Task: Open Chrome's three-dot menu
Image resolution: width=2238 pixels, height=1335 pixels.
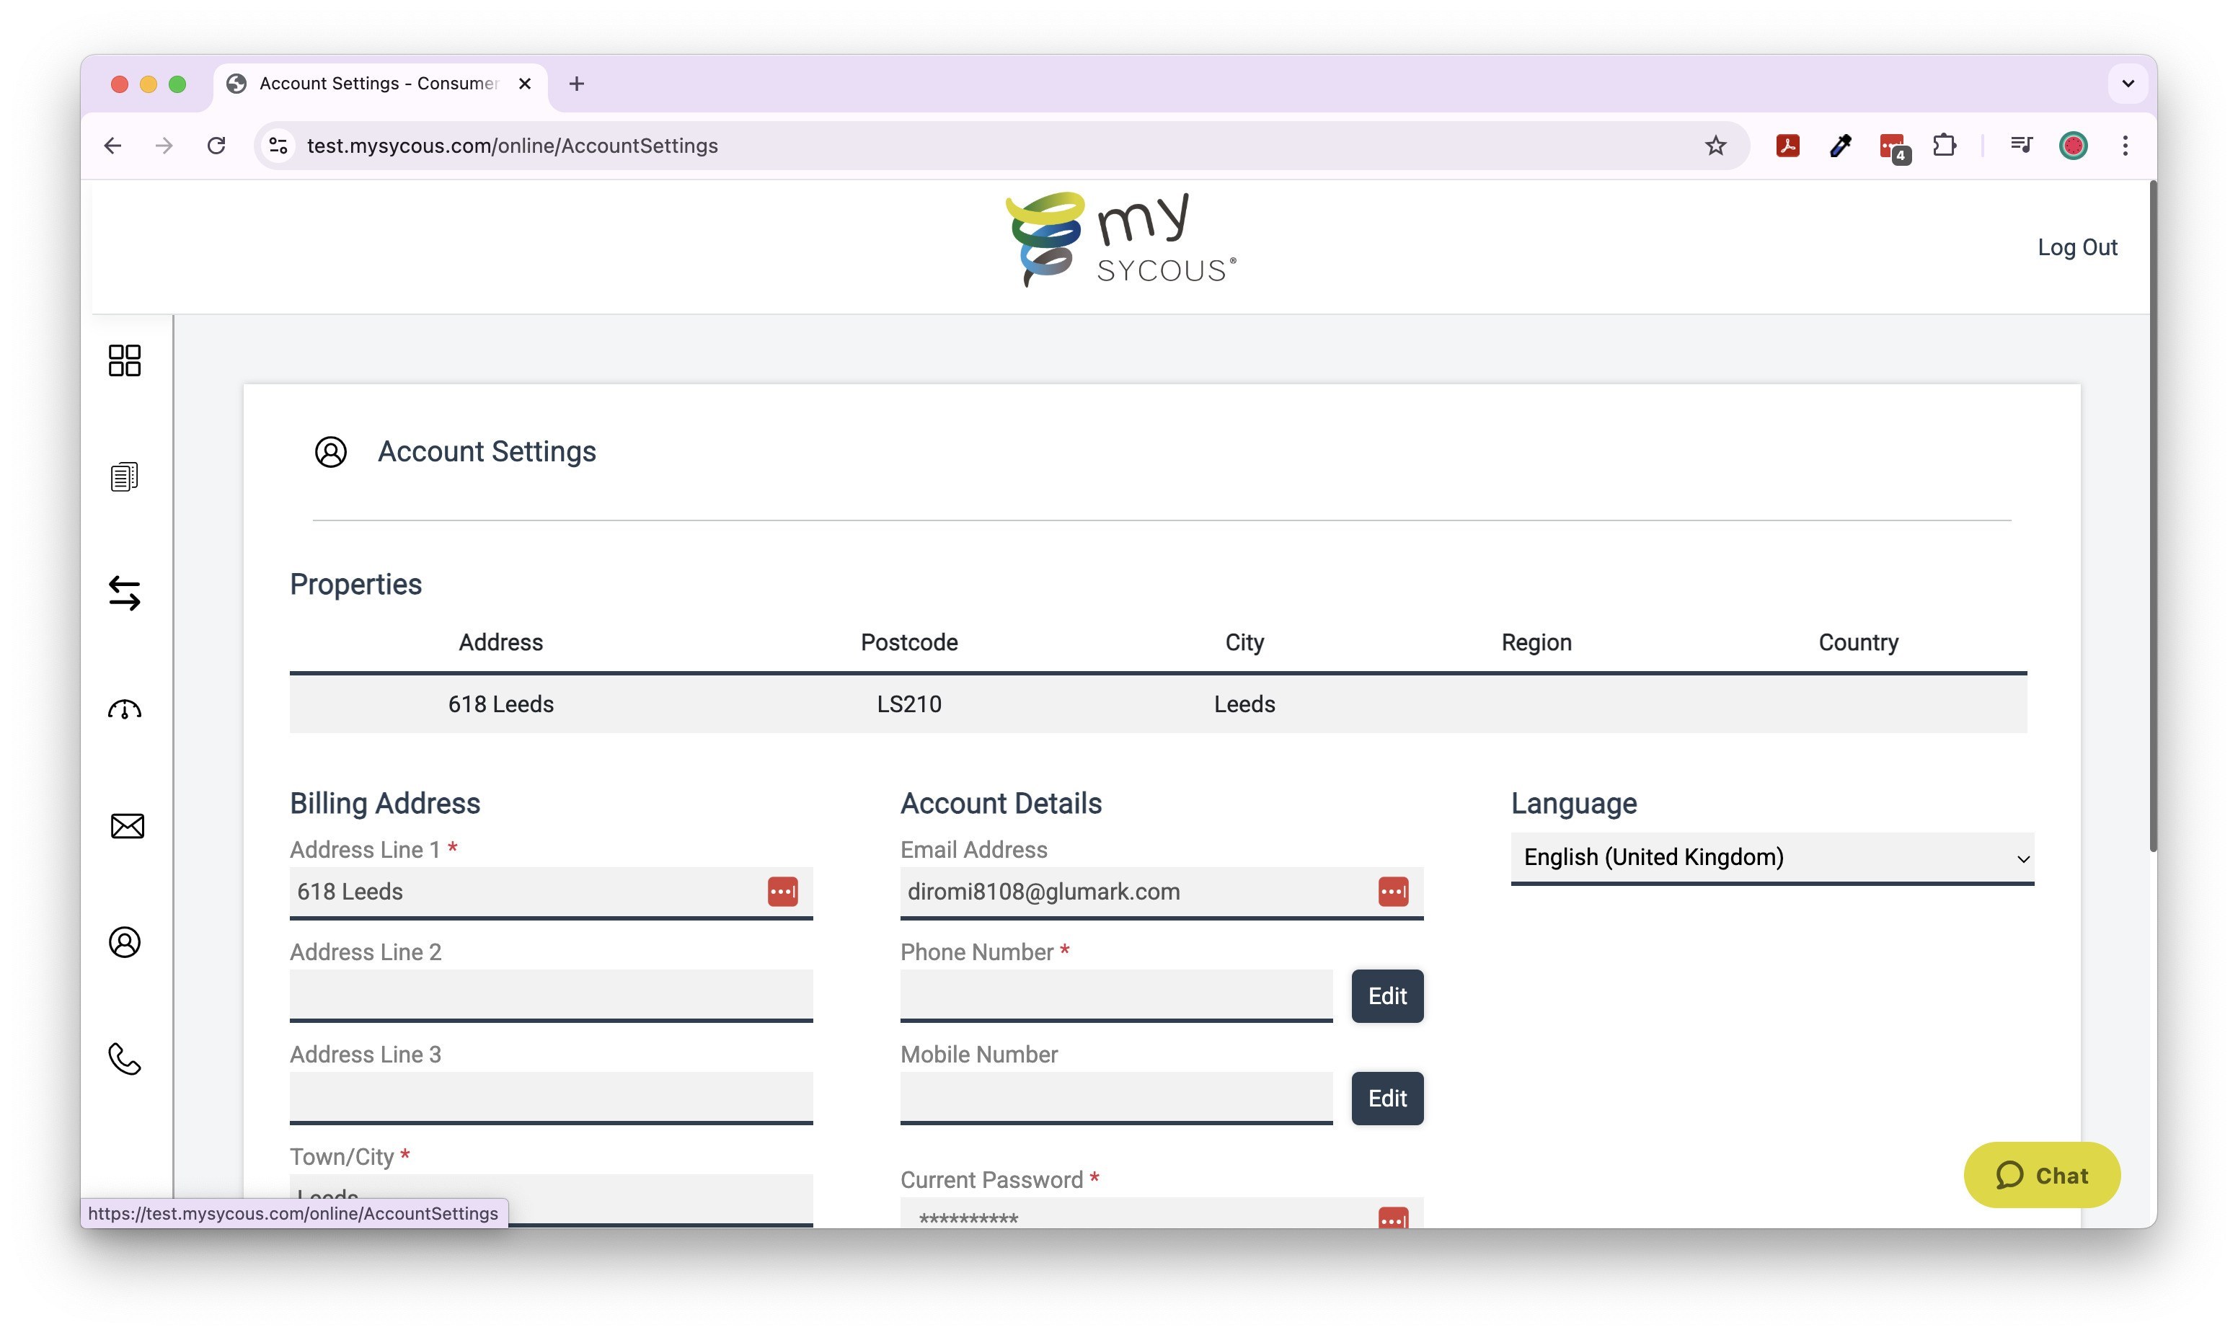Action: 2125,146
